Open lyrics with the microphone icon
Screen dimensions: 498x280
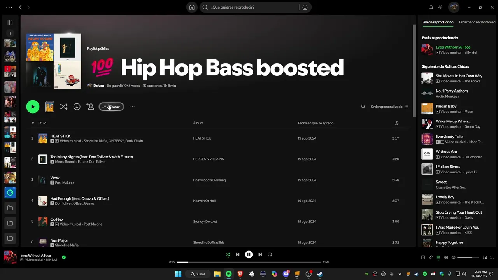coord(431,257)
